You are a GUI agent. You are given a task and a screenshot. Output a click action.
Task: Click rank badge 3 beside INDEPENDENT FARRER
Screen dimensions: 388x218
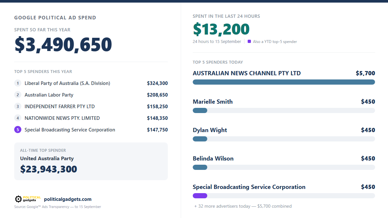click(18, 107)
